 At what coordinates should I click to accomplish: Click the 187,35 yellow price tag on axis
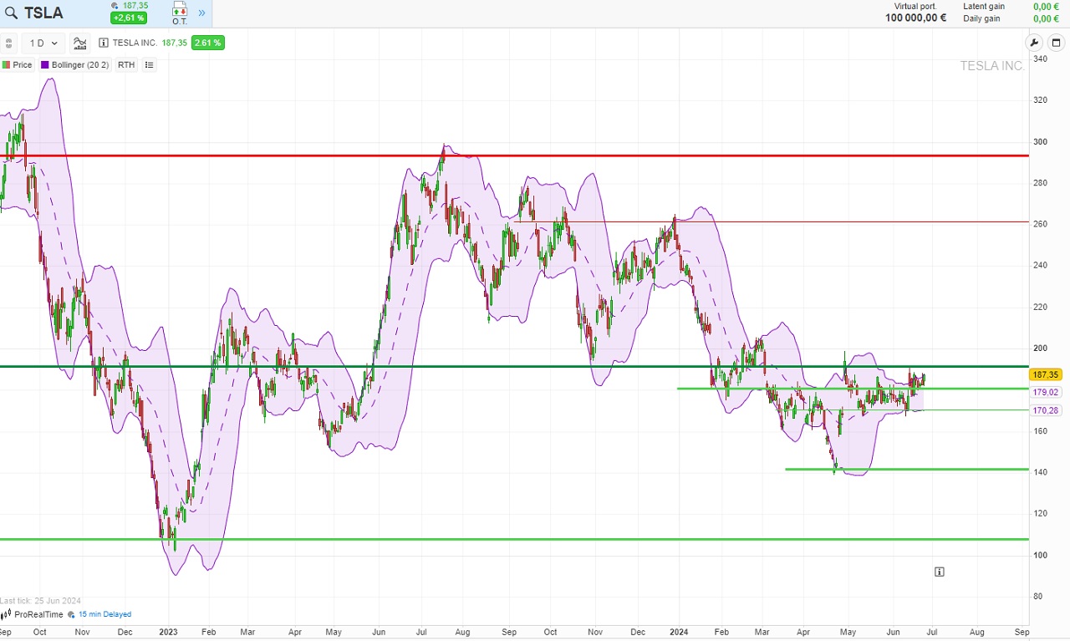tap(1046, 375)
